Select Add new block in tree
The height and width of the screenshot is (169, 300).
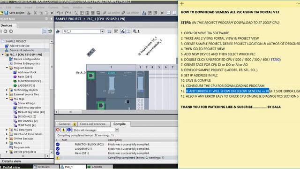pos(27,72)
